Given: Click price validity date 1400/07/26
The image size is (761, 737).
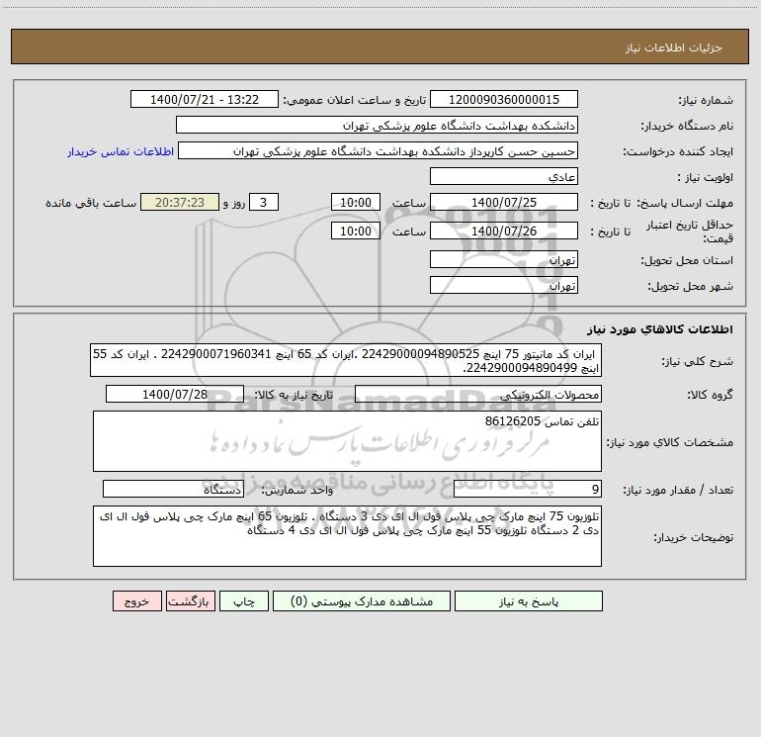Looking at the screenshot, I should pyautogui.click(x=504, y=230).
